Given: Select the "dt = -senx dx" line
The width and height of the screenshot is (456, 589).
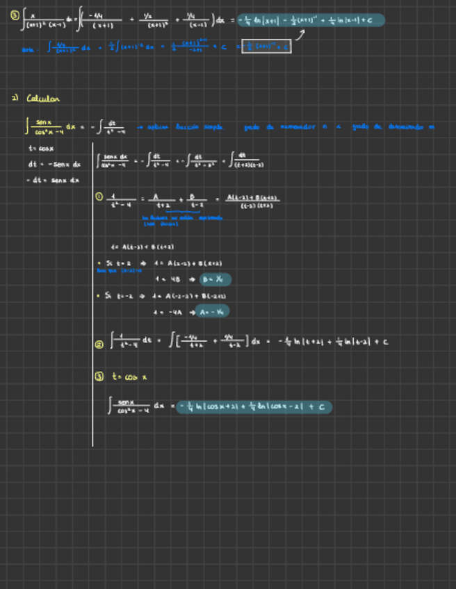Looking at the screenshot, I should 54,165.
